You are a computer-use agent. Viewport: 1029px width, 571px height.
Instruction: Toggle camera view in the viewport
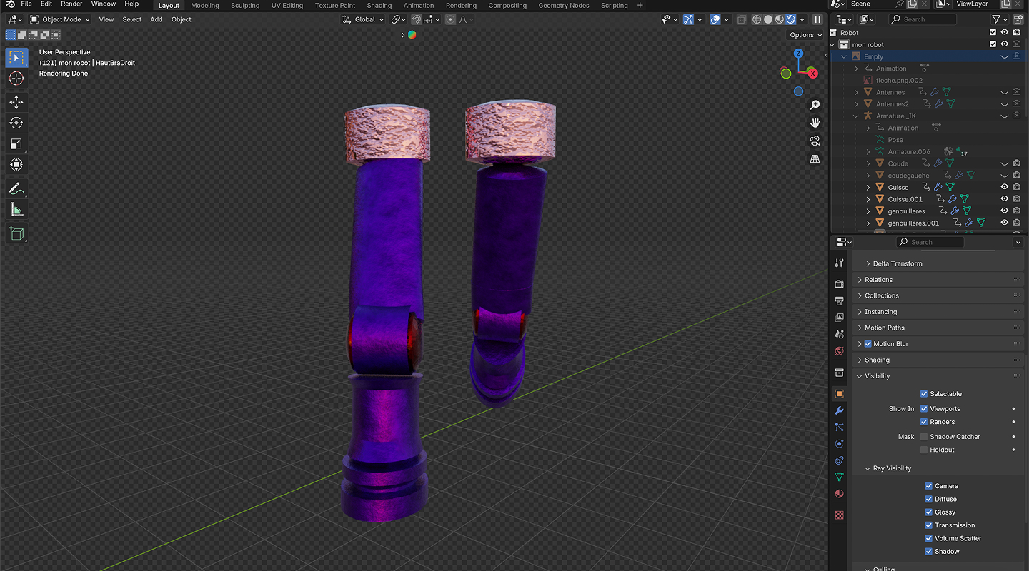pyautogui.click(x=815, y=141)
